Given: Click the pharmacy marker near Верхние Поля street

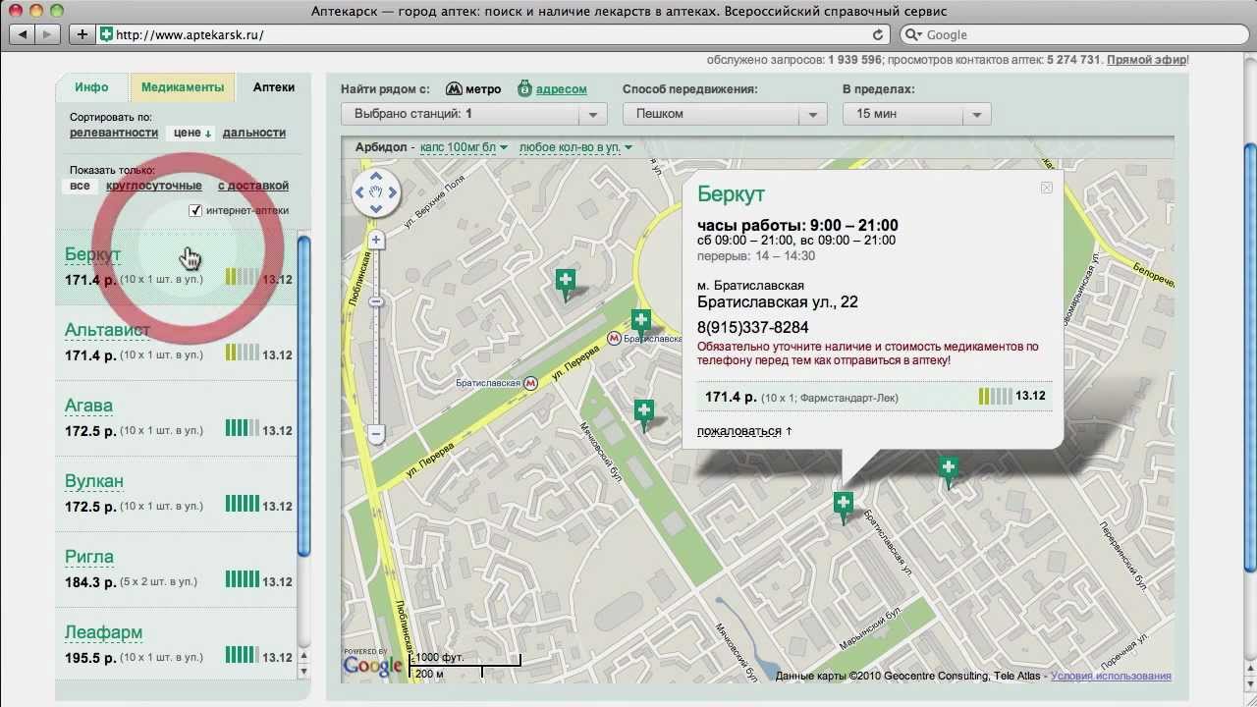Looking at the screenshot, I should (566, 285).
